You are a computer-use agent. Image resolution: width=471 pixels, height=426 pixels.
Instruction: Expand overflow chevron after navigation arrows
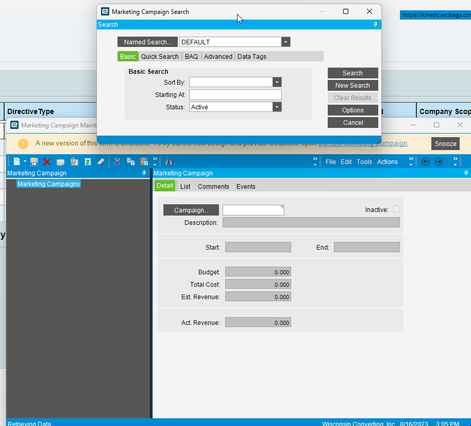coord(456,161)
